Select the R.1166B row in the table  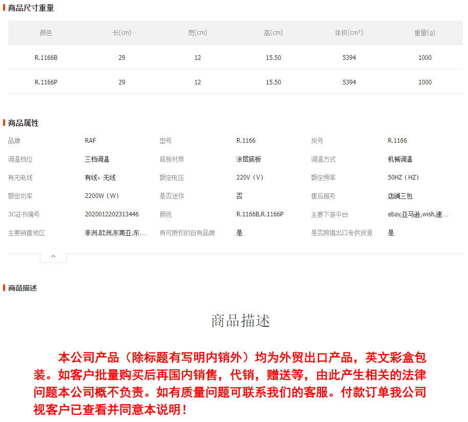pyautogui.click(x=46, y=57)
